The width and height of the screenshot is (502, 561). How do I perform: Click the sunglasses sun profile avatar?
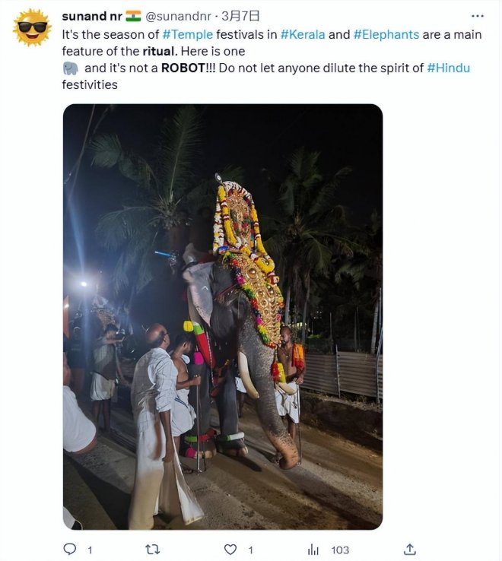[30, 28]
